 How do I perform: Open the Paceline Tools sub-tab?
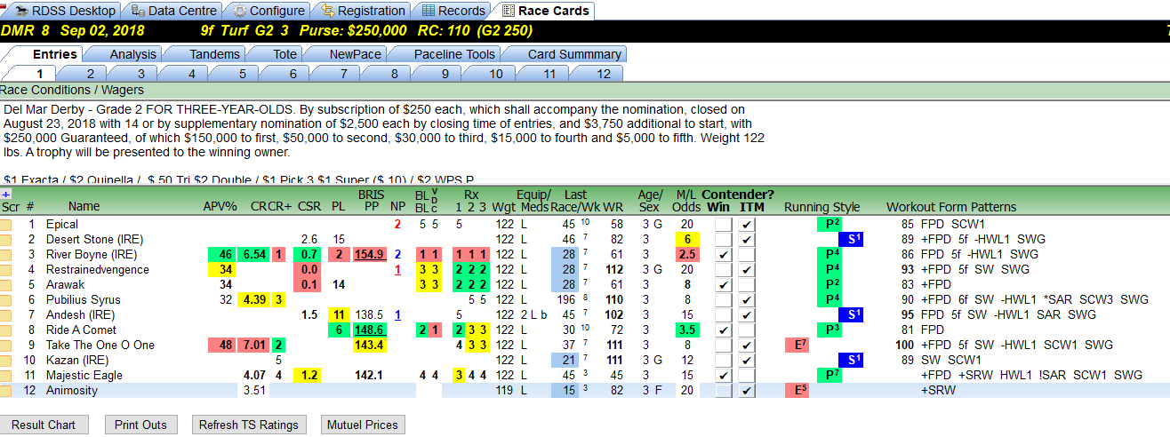pos(454,54)
